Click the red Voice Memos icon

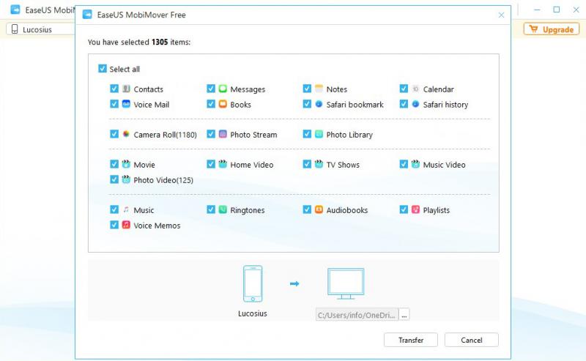[126, 225]
